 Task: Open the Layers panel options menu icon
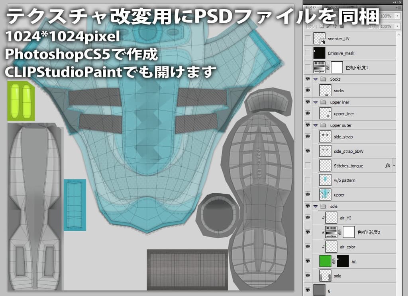point(398,8)
